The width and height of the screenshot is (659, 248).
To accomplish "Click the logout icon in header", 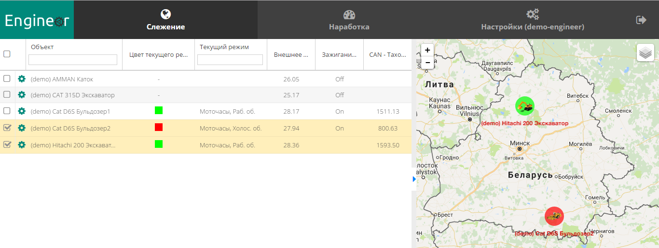I will click(641, 20).
